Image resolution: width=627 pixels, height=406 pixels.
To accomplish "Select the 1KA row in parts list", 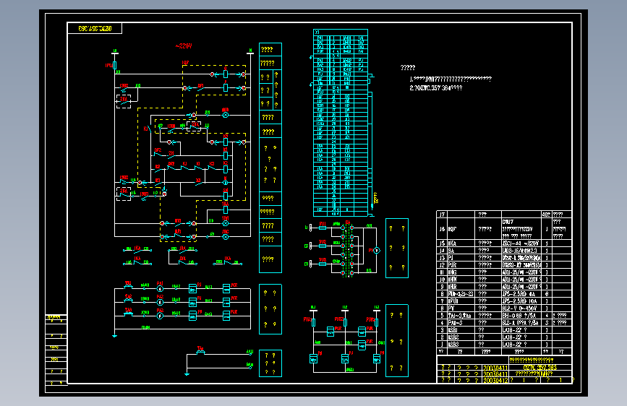I will [504, 243].
